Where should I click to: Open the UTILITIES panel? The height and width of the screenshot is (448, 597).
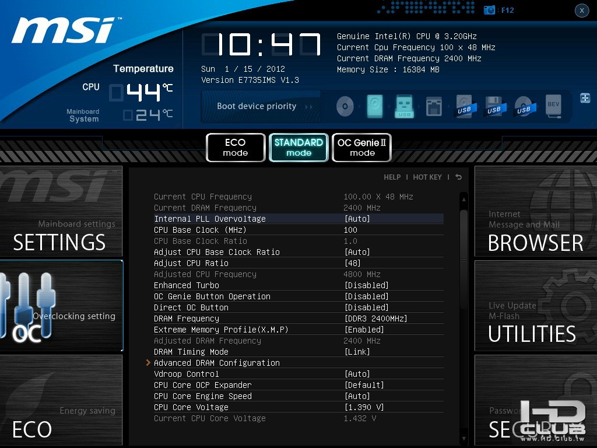pyautogui.click(x=536, y=306)
